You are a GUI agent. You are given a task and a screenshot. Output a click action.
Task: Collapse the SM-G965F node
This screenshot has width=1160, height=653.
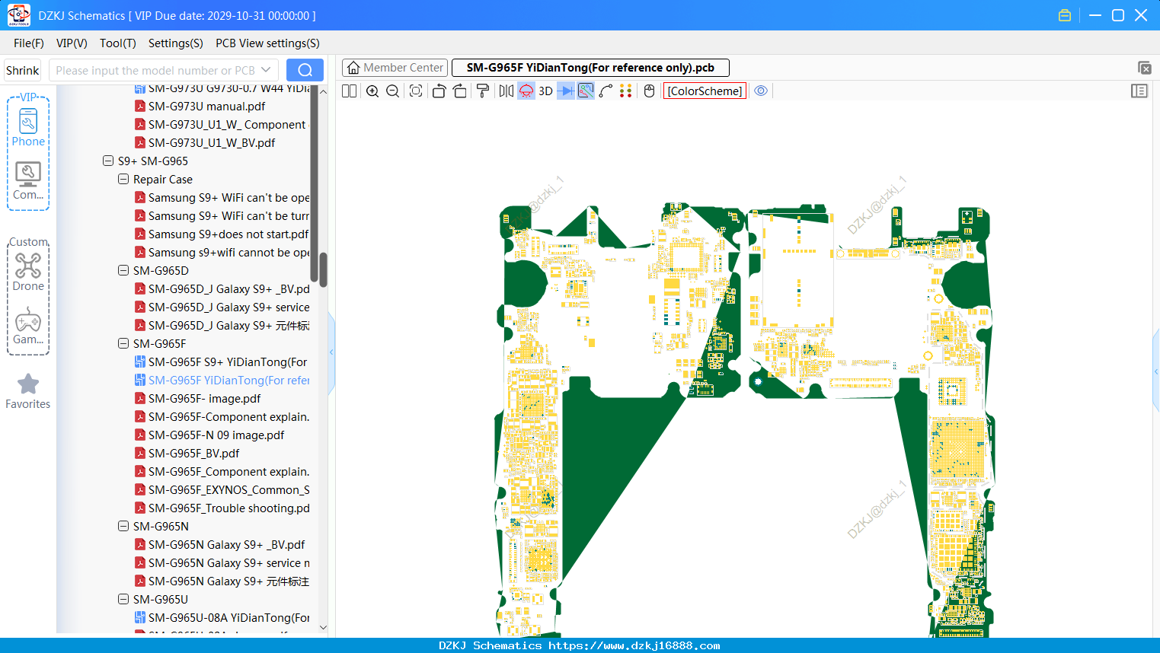click(x=123, y=344)
